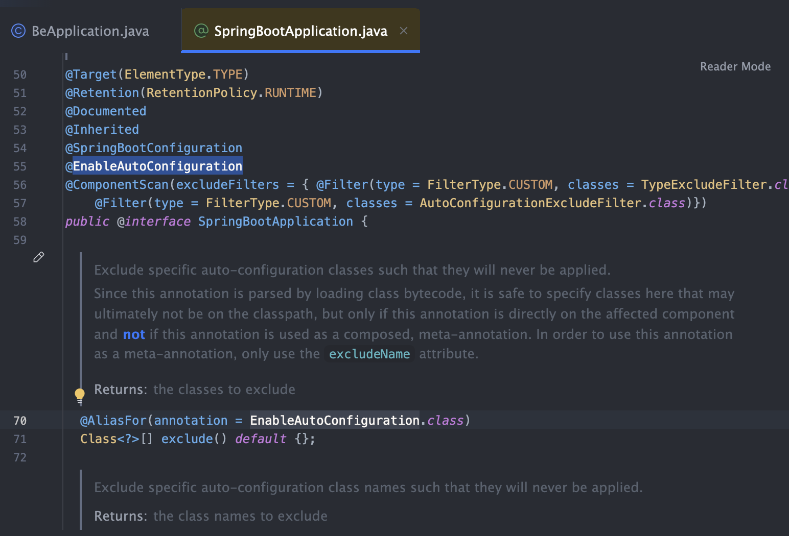The image size is (789, 536).
Task: Click the exclude() method name on line 71
Action: pos(187,439)
